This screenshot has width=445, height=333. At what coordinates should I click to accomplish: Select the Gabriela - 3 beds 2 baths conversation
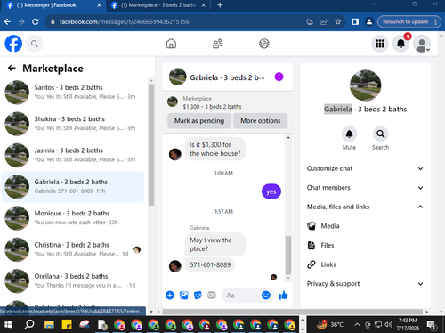point(73,187)
